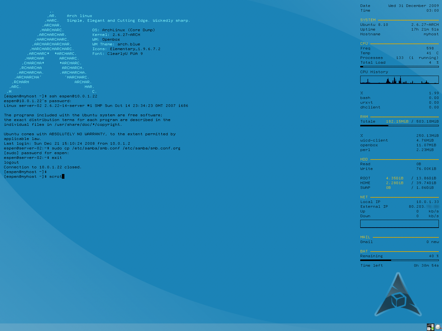The height and width of the screenshot is (331, 442).
Task: Click the '[sudo] password for espen:' line
Action: click(36, 153)
